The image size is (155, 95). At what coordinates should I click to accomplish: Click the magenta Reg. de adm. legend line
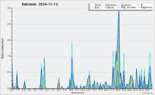(118, 7)
